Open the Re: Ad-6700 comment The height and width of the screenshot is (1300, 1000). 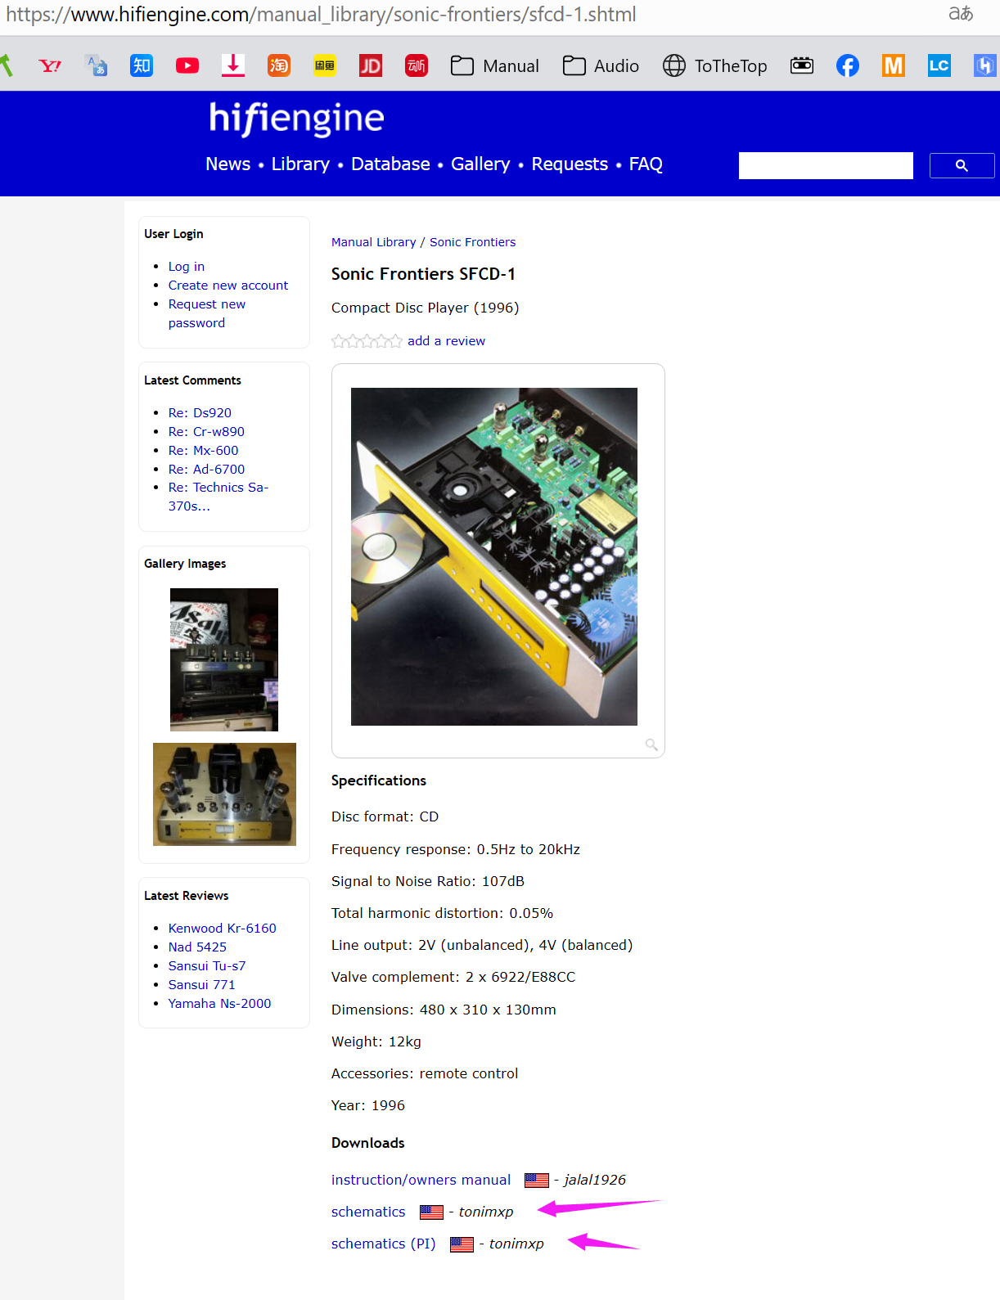pyautogui.click(x=206, y=470)
